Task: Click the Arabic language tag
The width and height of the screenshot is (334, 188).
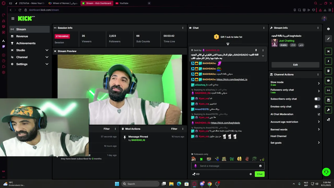Action: (x=284, y=45)
